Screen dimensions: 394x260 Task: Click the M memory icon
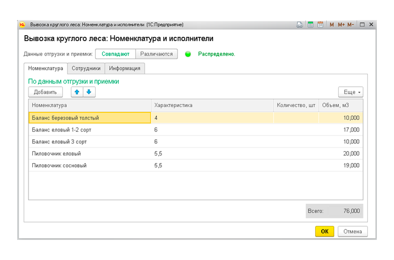[332, 25]
